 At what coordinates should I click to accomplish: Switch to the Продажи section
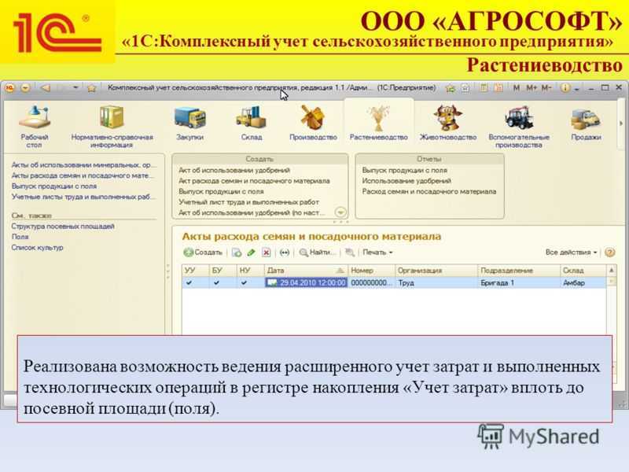(x=586, y=123)
